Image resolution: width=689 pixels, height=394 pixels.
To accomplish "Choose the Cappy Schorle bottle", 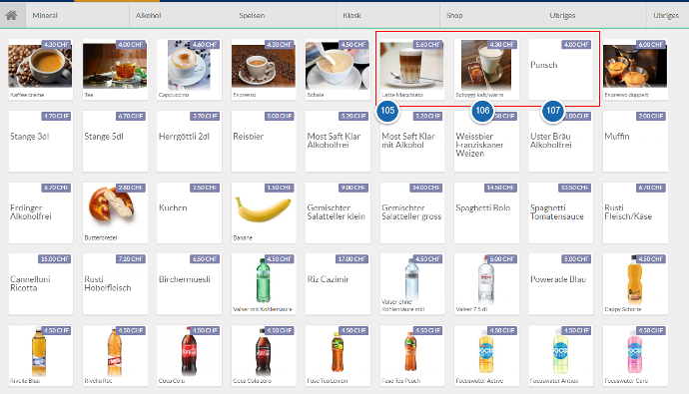I will [x=635, y=284].
